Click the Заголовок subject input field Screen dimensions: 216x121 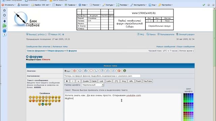(102, 76)
